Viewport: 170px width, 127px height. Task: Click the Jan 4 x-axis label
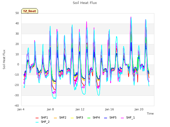(x=21, y=109)
